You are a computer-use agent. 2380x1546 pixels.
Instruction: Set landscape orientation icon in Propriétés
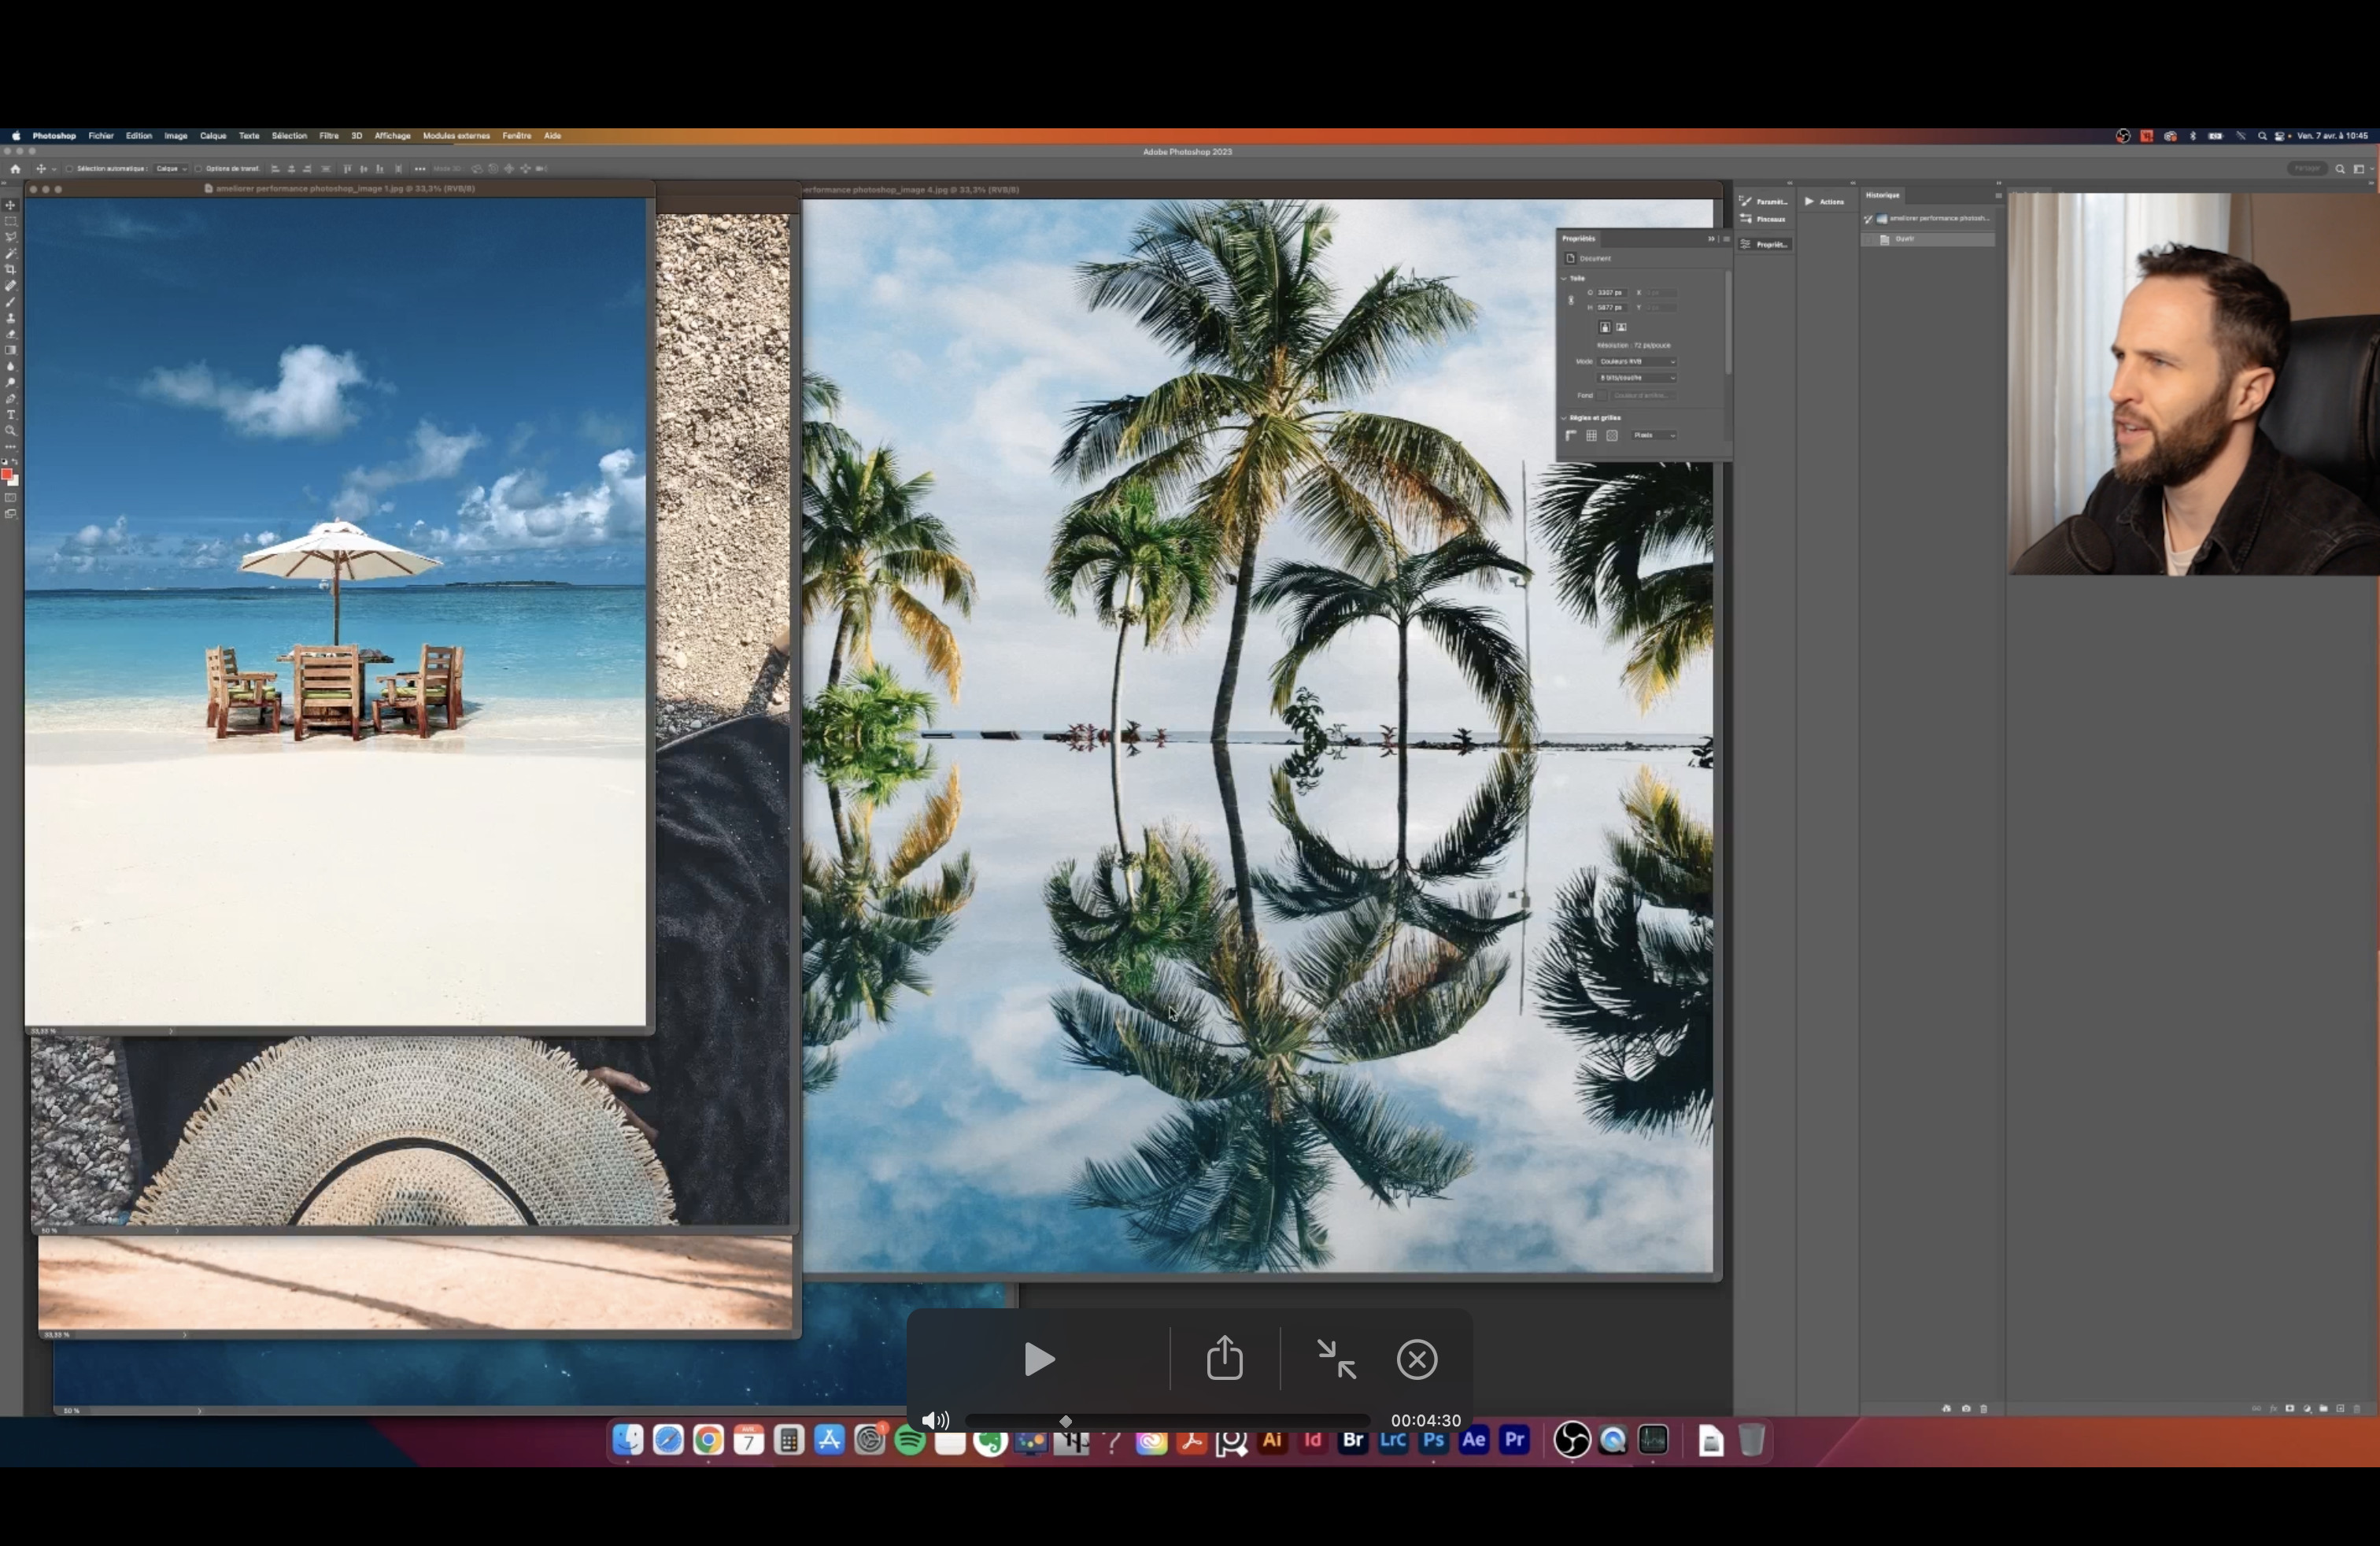coord(1621,327)
